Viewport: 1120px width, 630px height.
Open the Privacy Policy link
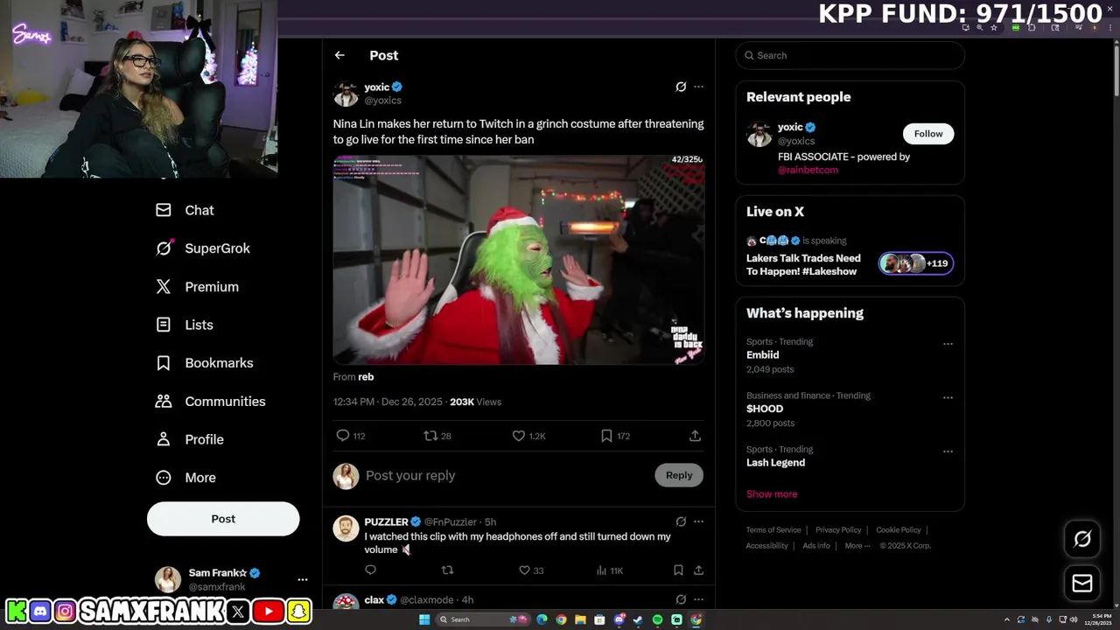[x=838, y=530]
